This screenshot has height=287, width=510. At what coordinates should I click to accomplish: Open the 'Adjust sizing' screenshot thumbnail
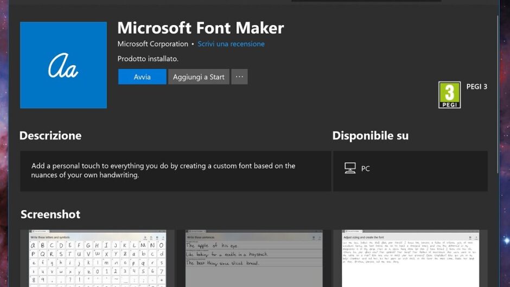pyautogui.click(x=410, y=258)
